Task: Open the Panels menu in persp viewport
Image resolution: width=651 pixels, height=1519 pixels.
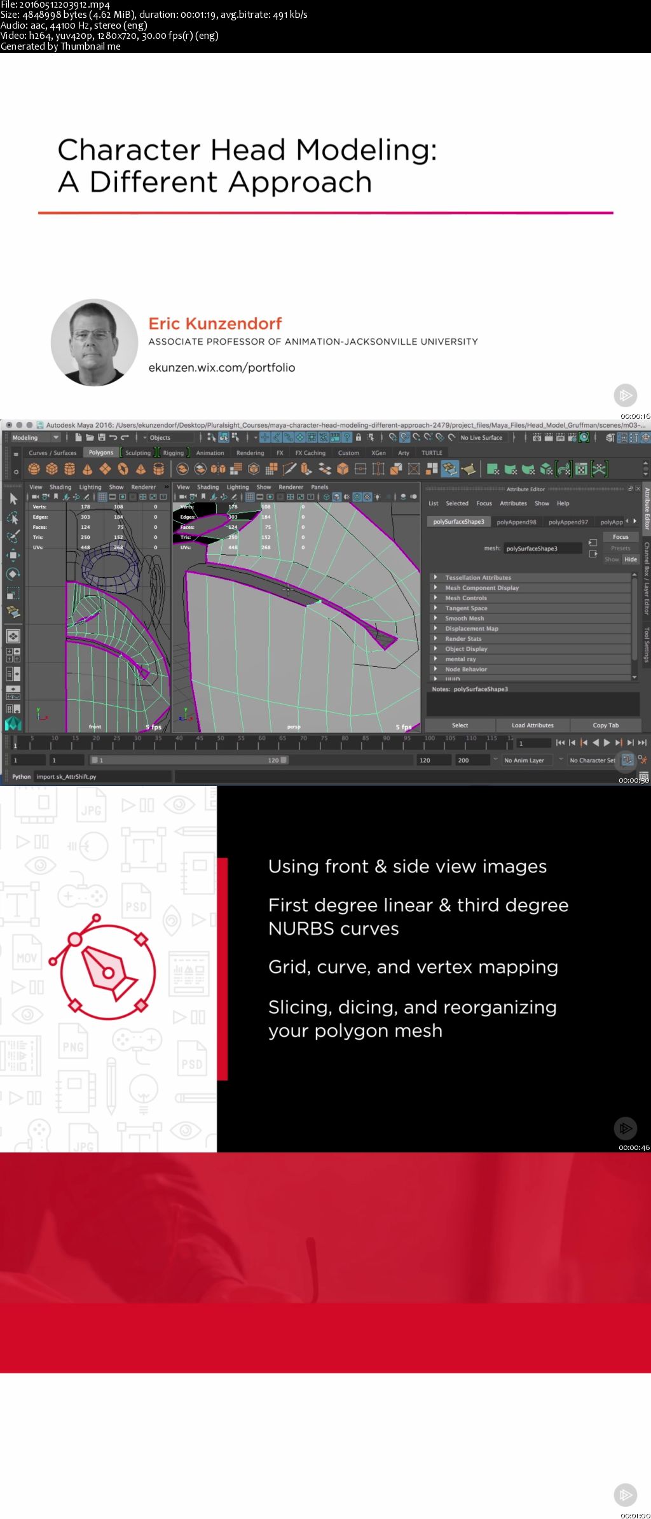Action: point(320,487)
